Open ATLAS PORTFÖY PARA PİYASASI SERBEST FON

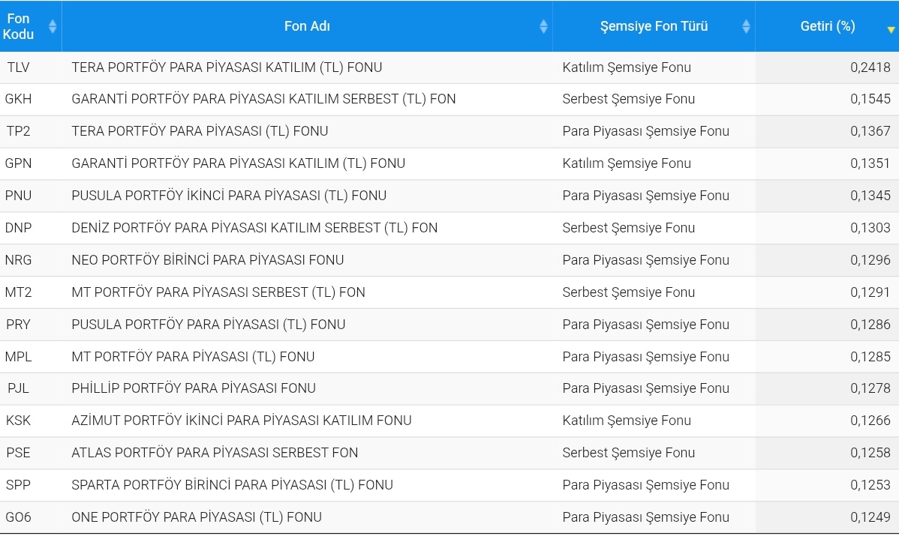pos(215,453)
